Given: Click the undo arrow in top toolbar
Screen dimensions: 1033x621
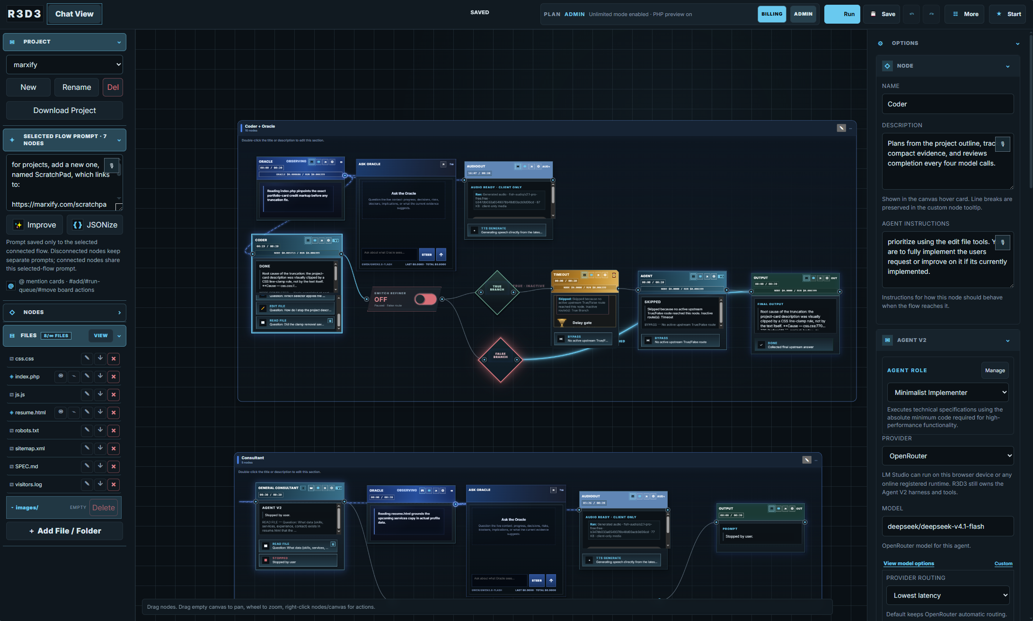Looking at the screenshot, I should [911, 14].
